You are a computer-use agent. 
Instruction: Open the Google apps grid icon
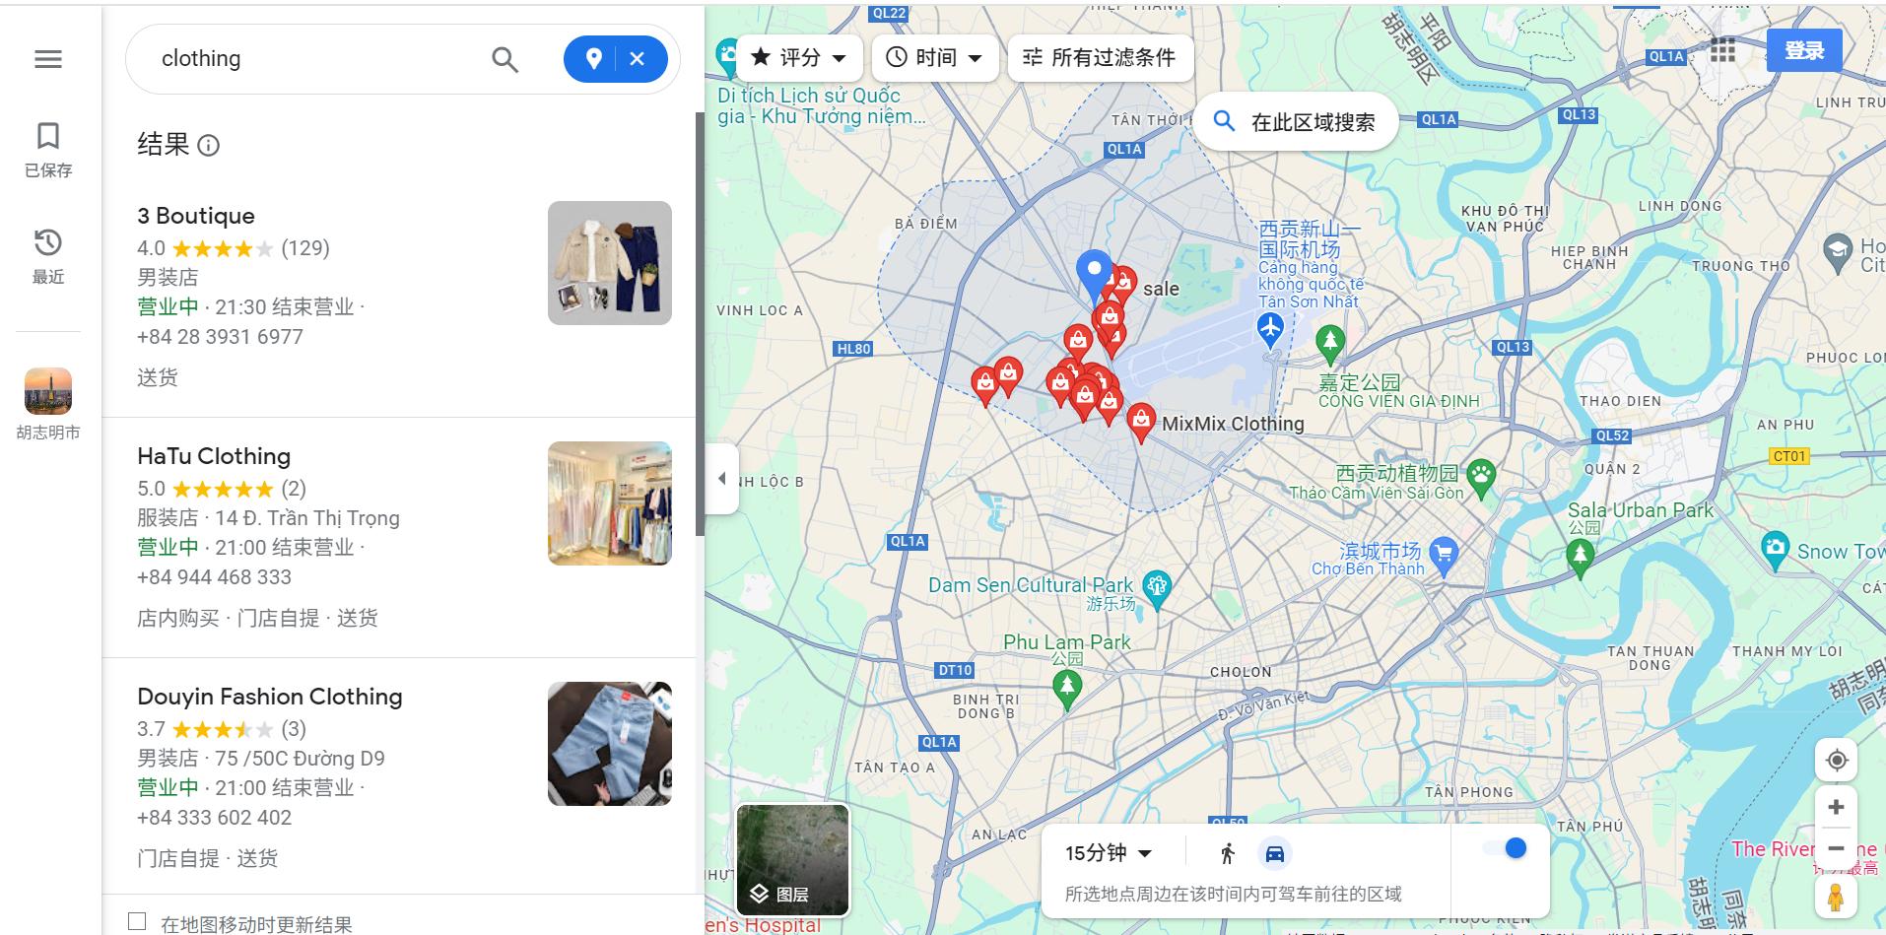point(1721,50)
